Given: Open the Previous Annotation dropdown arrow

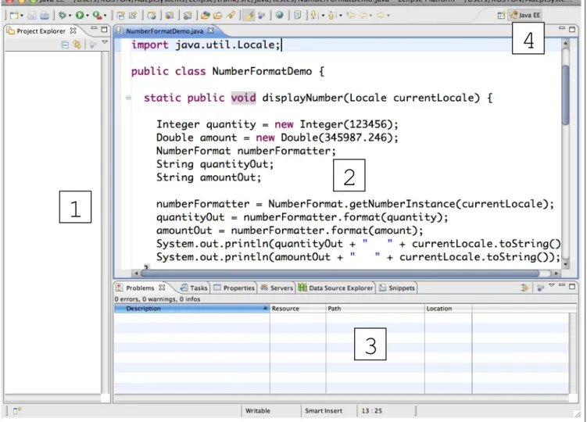Looking at the screenshot, I should (341, 16).
